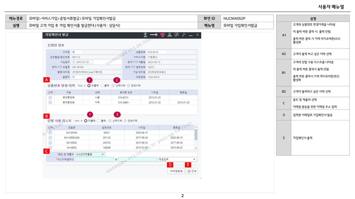Open the wrench speech-bubble icon in title bar
The image size is (355, 199).
coord(177,35)
